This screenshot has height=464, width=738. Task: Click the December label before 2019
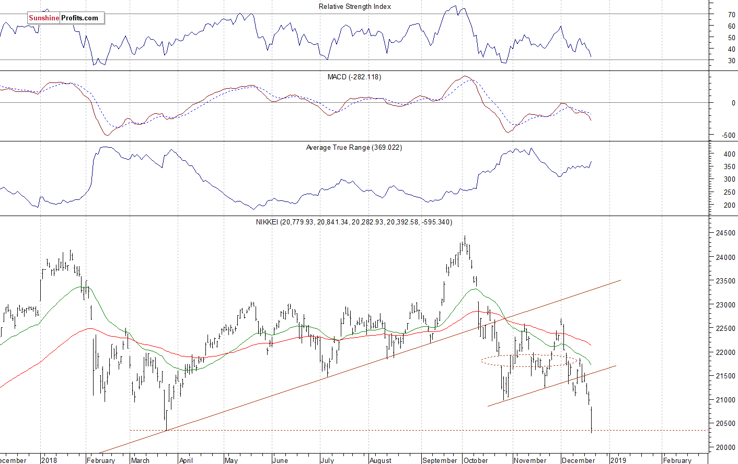click(x=578, y=460)
